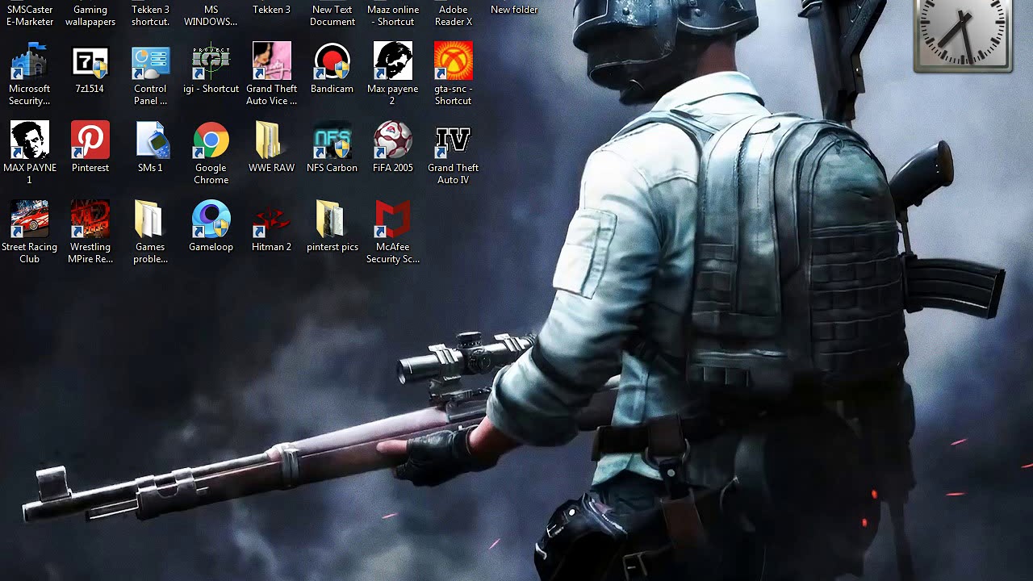Select the Hitman 2 icon
1033x581 pixels.
pyautogui.click(x=271, y=220)
